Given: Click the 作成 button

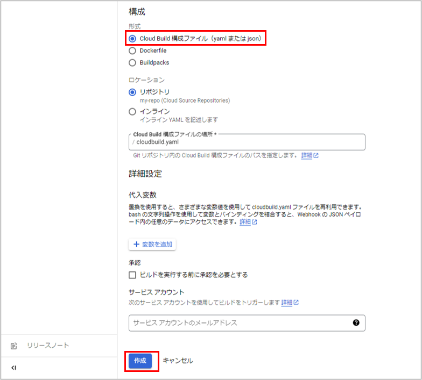Looking at the screenshot, I should (140, 361).
